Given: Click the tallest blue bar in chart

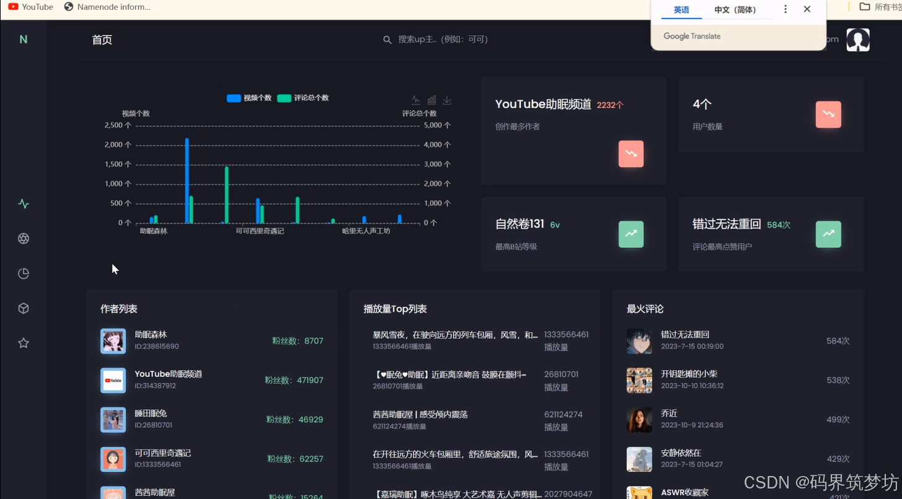Looking at the screenshot, I should click(187, 180).
